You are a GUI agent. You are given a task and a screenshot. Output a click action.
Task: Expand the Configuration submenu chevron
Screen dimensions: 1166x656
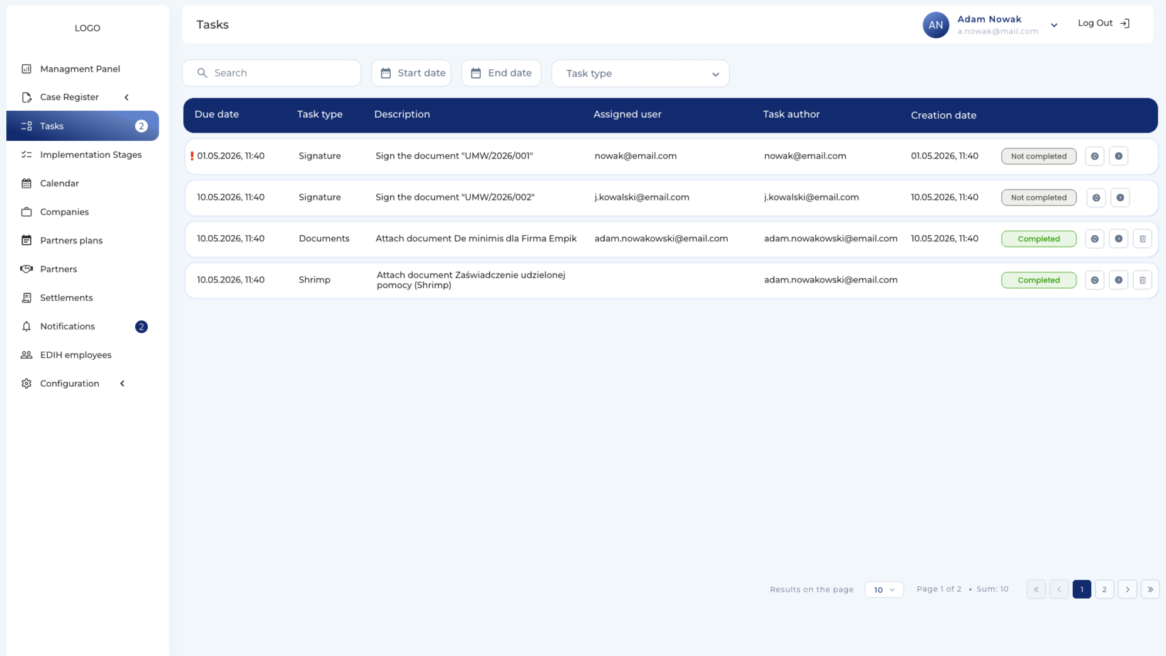122,384
